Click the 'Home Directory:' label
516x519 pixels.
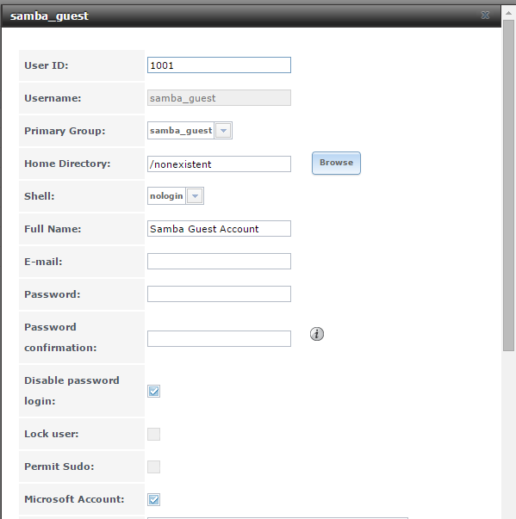[67, 164]
